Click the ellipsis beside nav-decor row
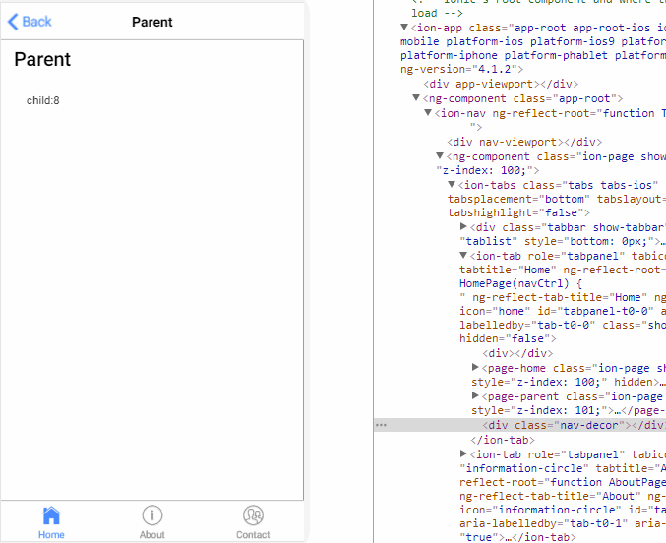The width and height of the screenshot is (666, 543). (382, 425)
